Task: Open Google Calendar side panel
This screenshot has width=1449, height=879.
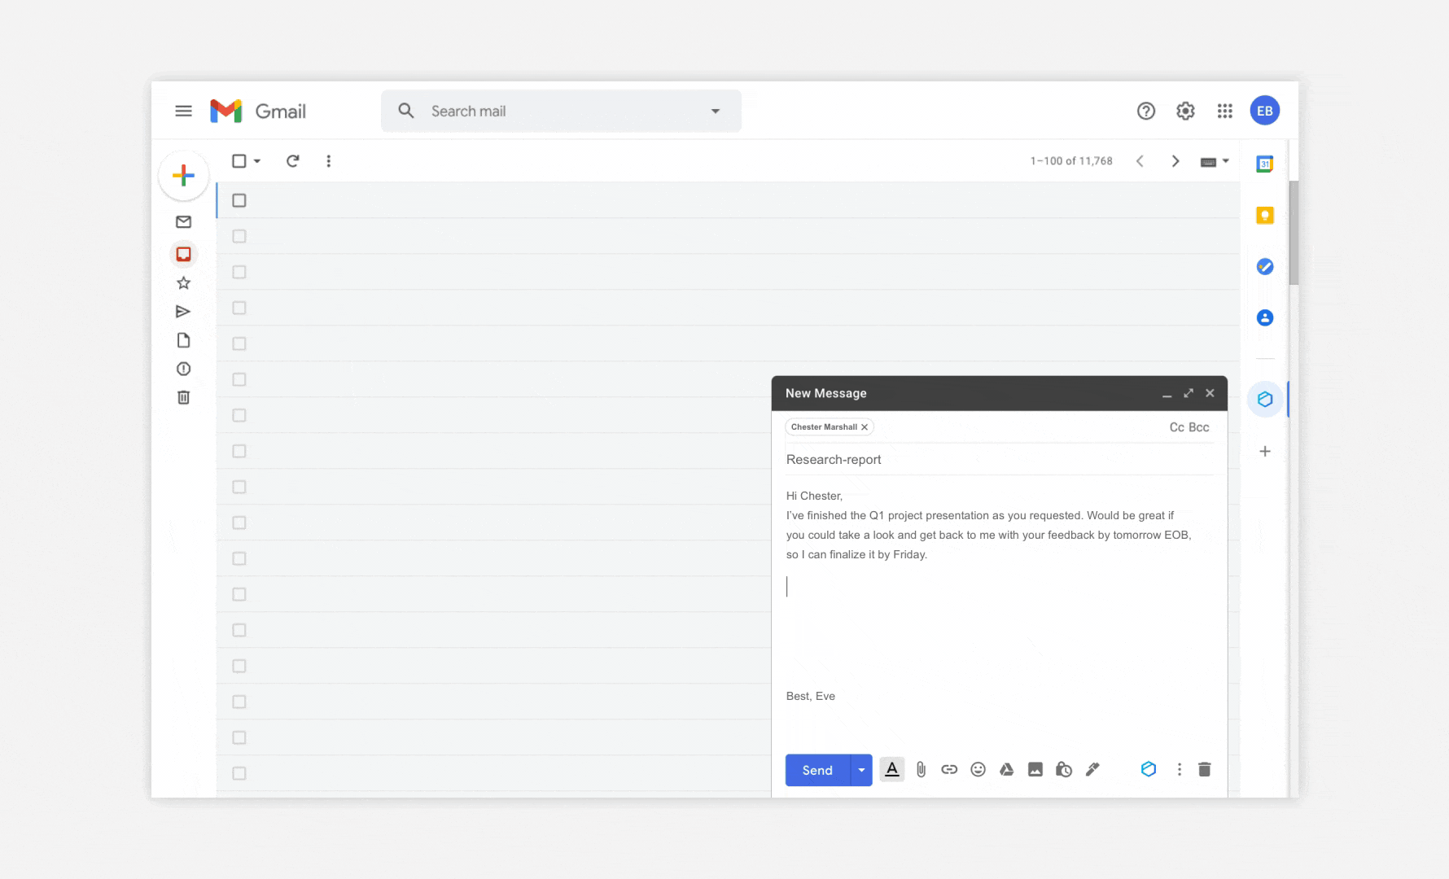Action: point(1264,164)
